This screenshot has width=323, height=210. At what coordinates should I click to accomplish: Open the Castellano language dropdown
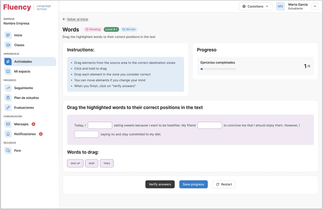(x=255, y=6)
